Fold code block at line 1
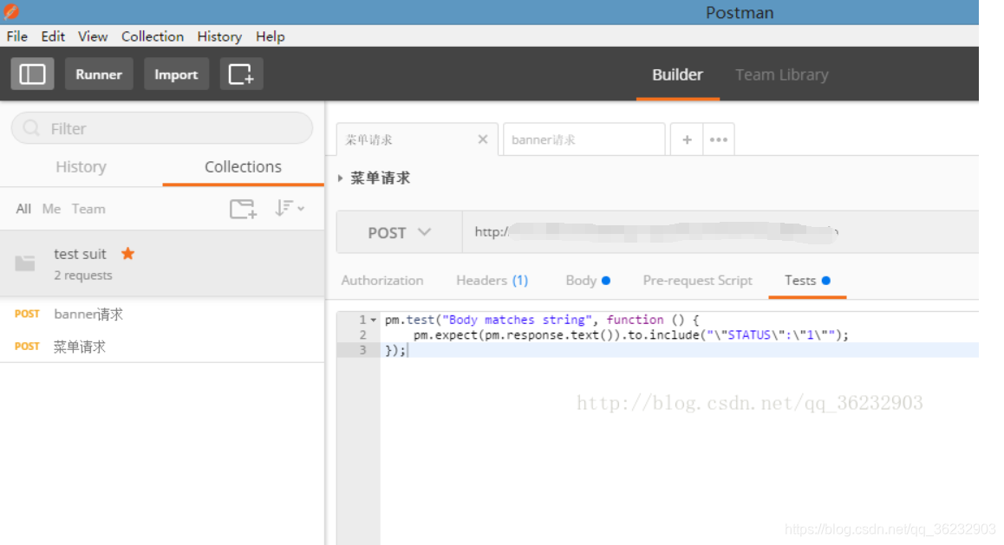Image resolution: width=1004 pixels, height=545 pixels. [x=374, y=320]
